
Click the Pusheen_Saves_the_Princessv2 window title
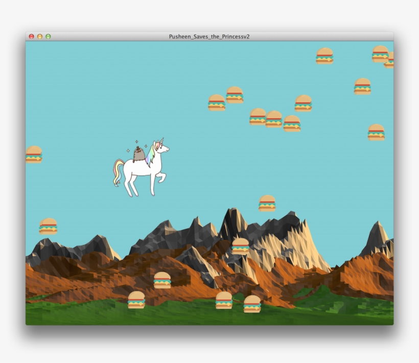pyautogui.click(x=209, y=37)
